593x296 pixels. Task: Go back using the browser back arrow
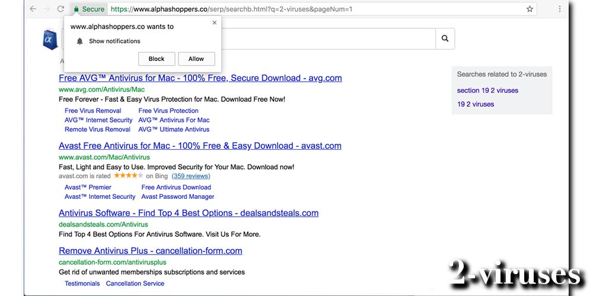[x=33, y=9]
